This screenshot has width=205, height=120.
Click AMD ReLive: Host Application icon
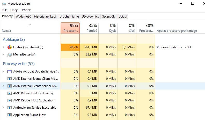[x=9, y=100]
